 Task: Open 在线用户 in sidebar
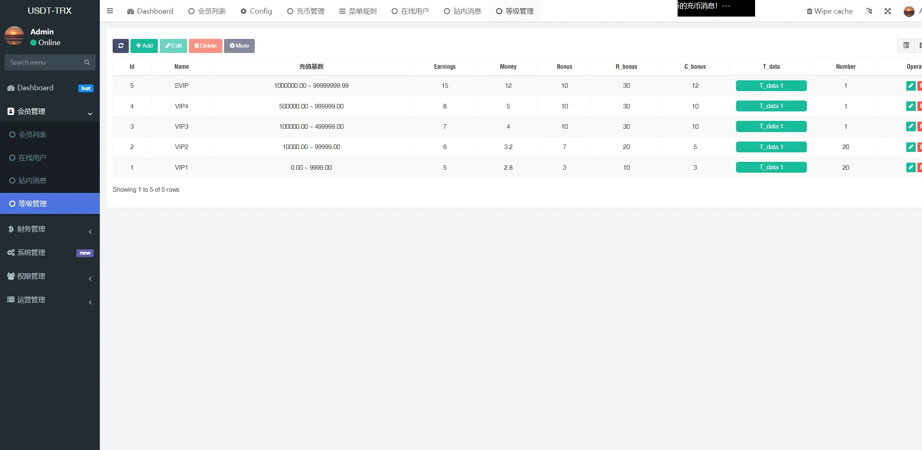[x=32, y=158]
